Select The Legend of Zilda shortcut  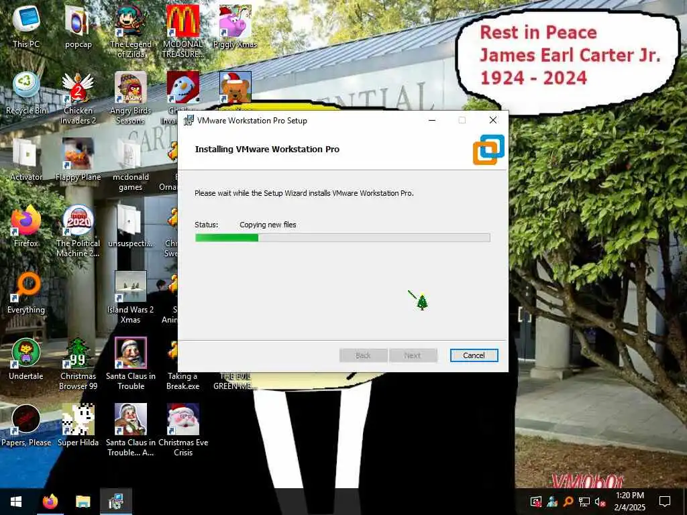tap(131, 32)
